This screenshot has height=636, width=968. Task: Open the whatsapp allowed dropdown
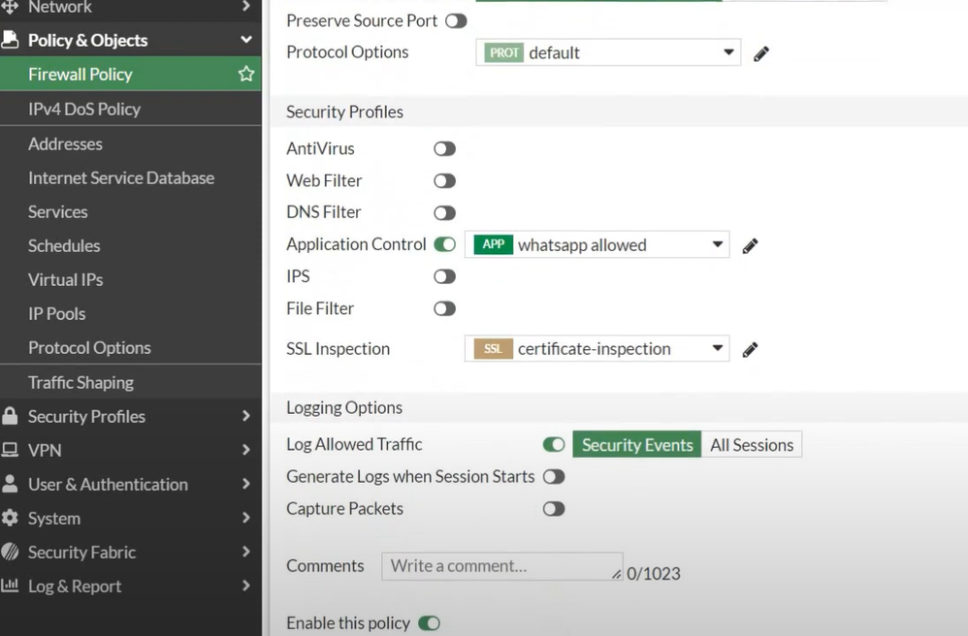point(597,245)
